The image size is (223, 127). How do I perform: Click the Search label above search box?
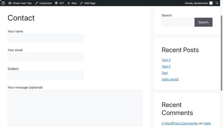coord(167,15)
